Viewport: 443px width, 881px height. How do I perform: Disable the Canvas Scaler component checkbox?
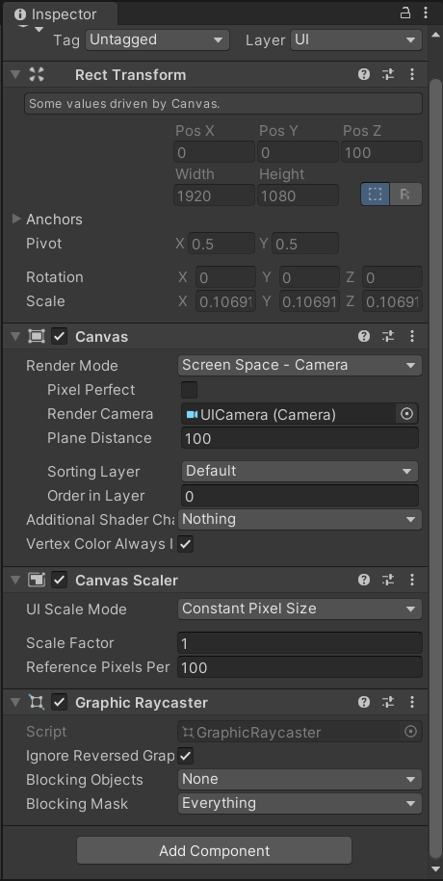59,580
